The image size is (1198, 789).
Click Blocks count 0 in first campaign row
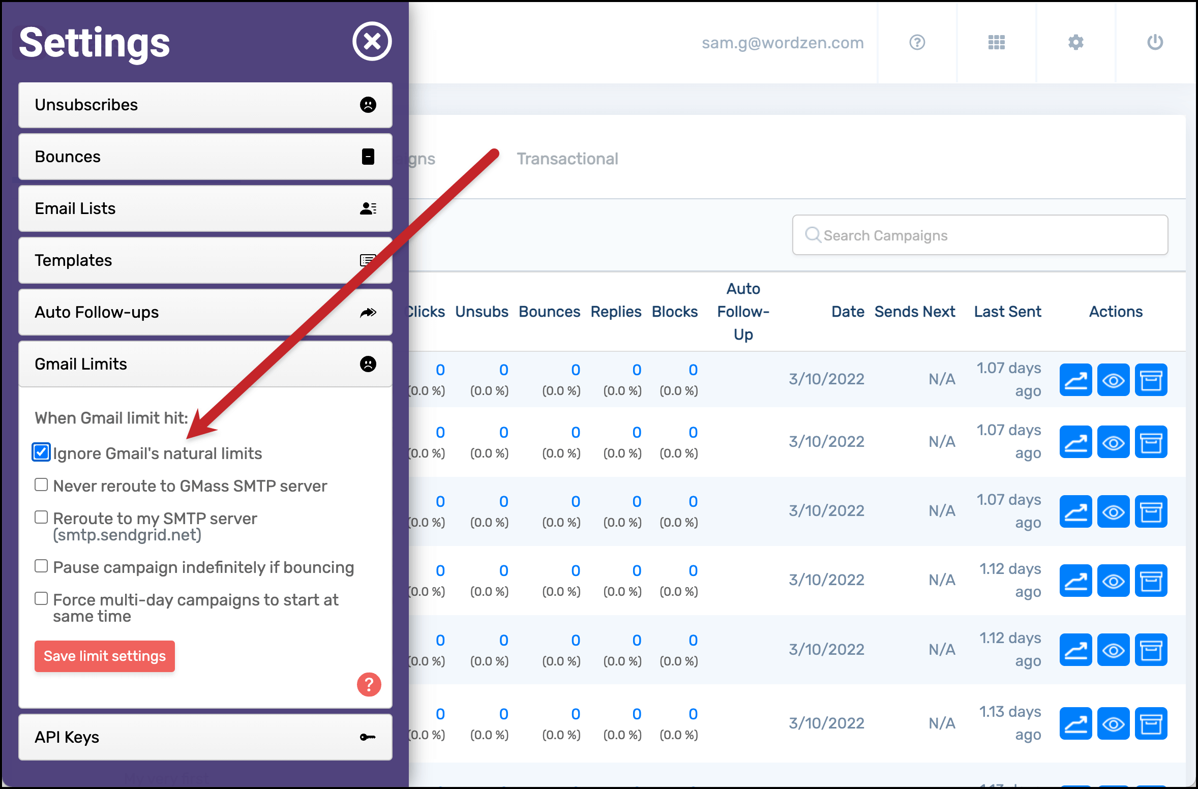click(693, 370)
